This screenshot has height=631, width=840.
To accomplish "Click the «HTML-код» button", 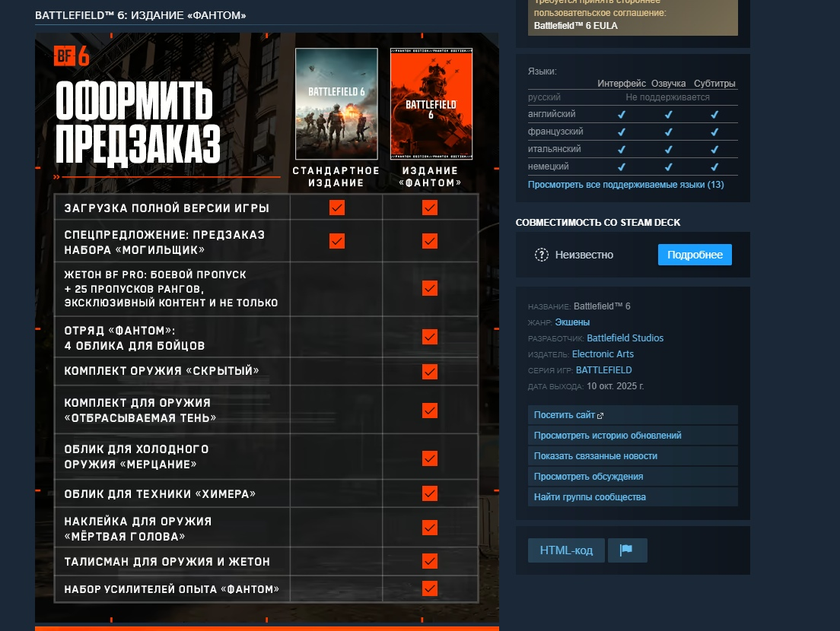I will pyautogui.click(x=566, y=550).
